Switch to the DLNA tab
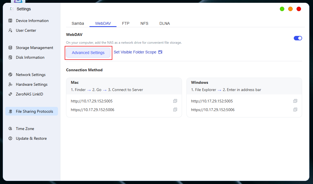The height and width of the screenshot is (184, 313). point(165,23)
